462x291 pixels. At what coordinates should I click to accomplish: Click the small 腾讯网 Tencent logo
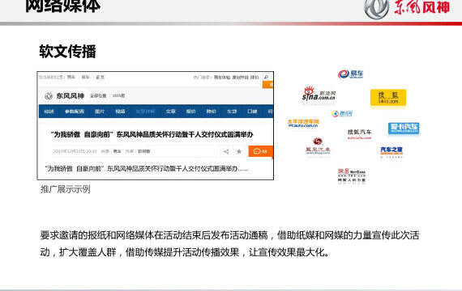click(342, 113)
